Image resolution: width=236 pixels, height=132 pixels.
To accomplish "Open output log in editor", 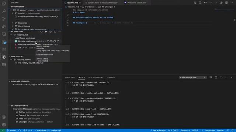I will [x=221, y=77].
